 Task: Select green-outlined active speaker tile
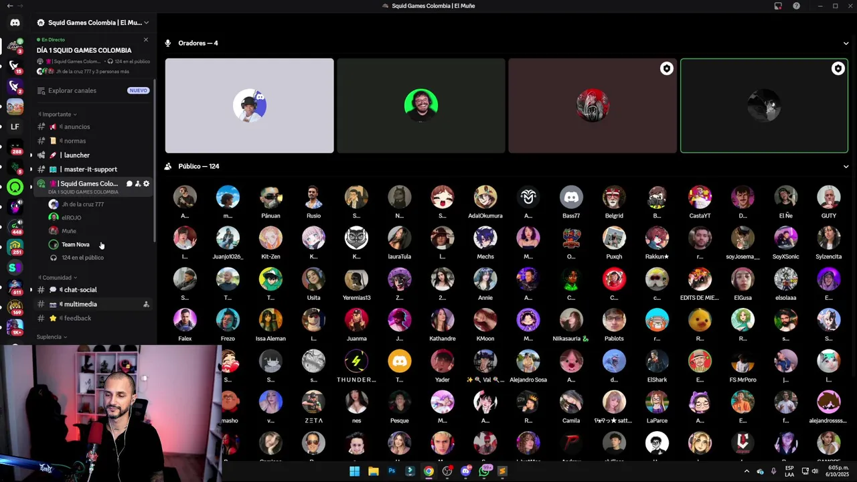click(764, 106)
